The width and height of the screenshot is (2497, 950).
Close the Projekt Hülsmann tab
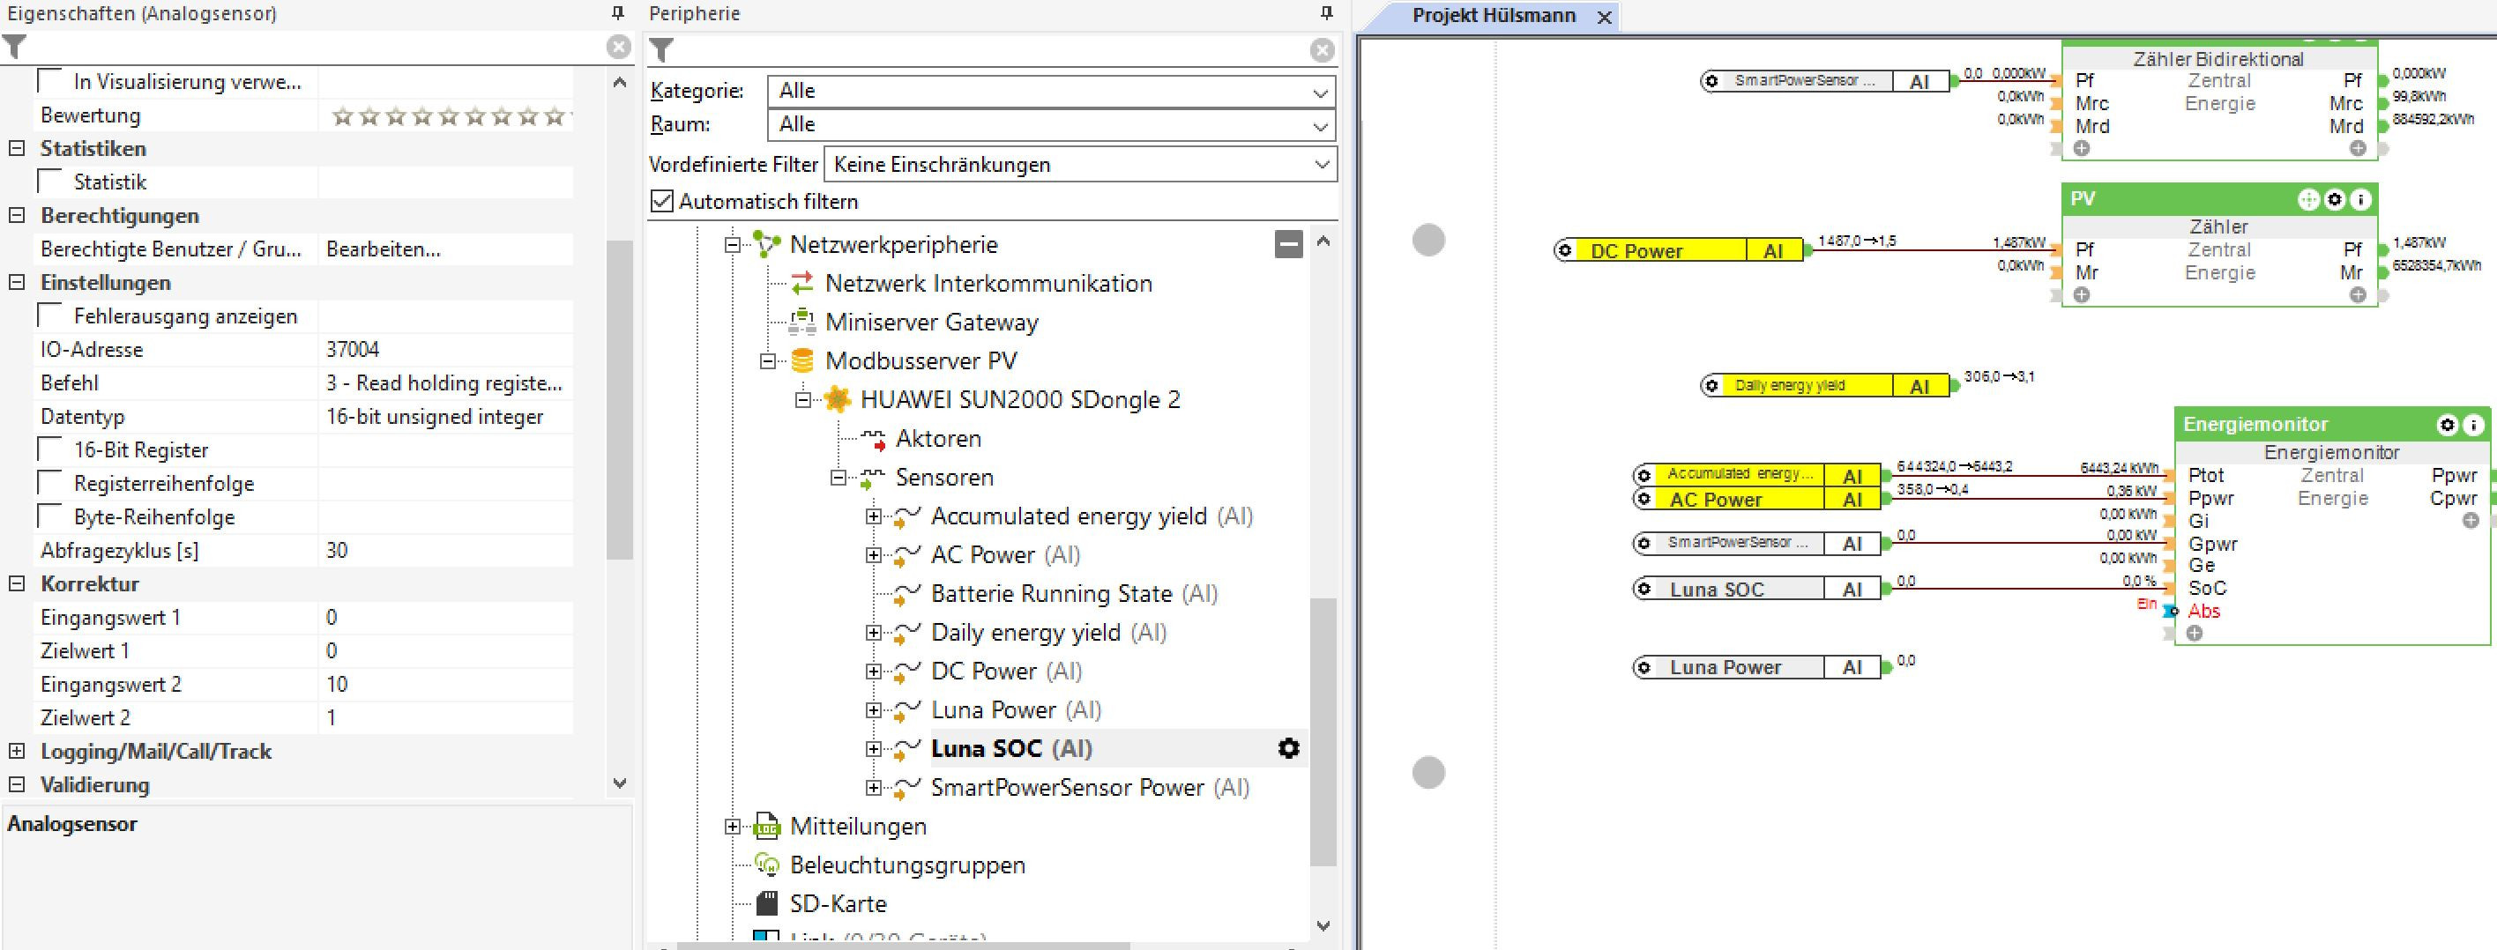click(x=1604, y=18)
